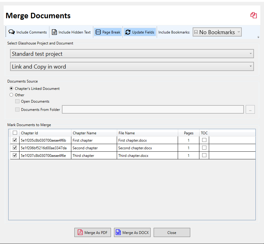264x244 pixels.
Task: Click the Documents From Folder path field
Action: 153,109
